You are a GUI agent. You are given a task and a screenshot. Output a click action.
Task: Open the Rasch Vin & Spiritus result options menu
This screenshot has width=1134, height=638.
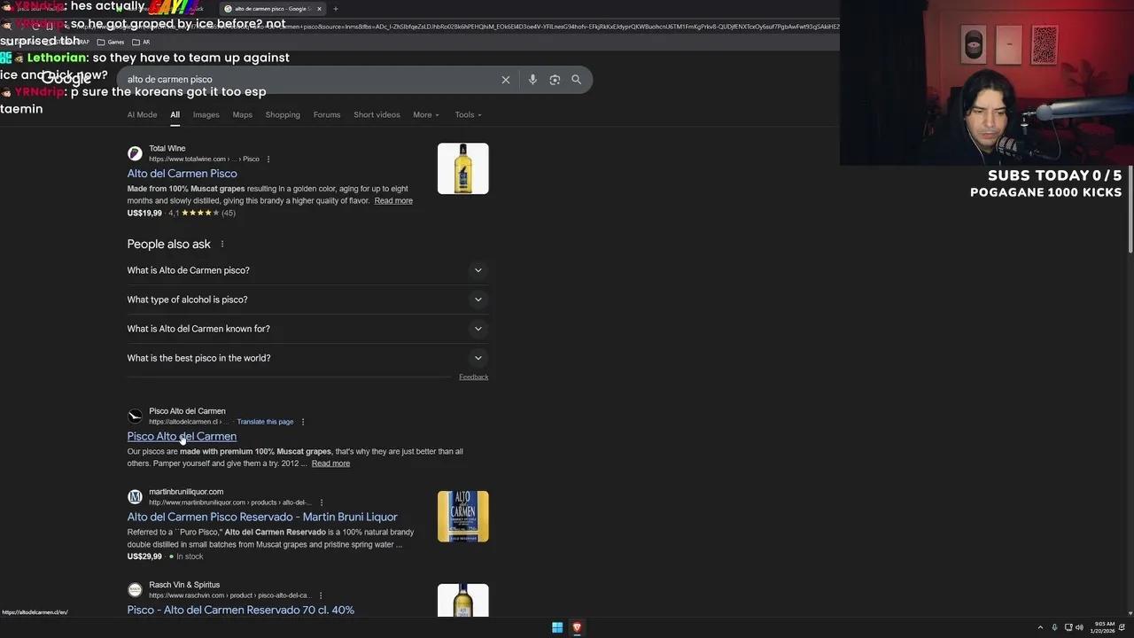(x=321, y=595)
